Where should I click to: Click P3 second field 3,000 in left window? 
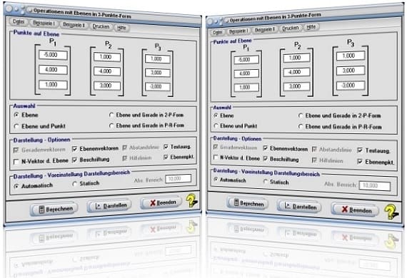click(158, 73)
